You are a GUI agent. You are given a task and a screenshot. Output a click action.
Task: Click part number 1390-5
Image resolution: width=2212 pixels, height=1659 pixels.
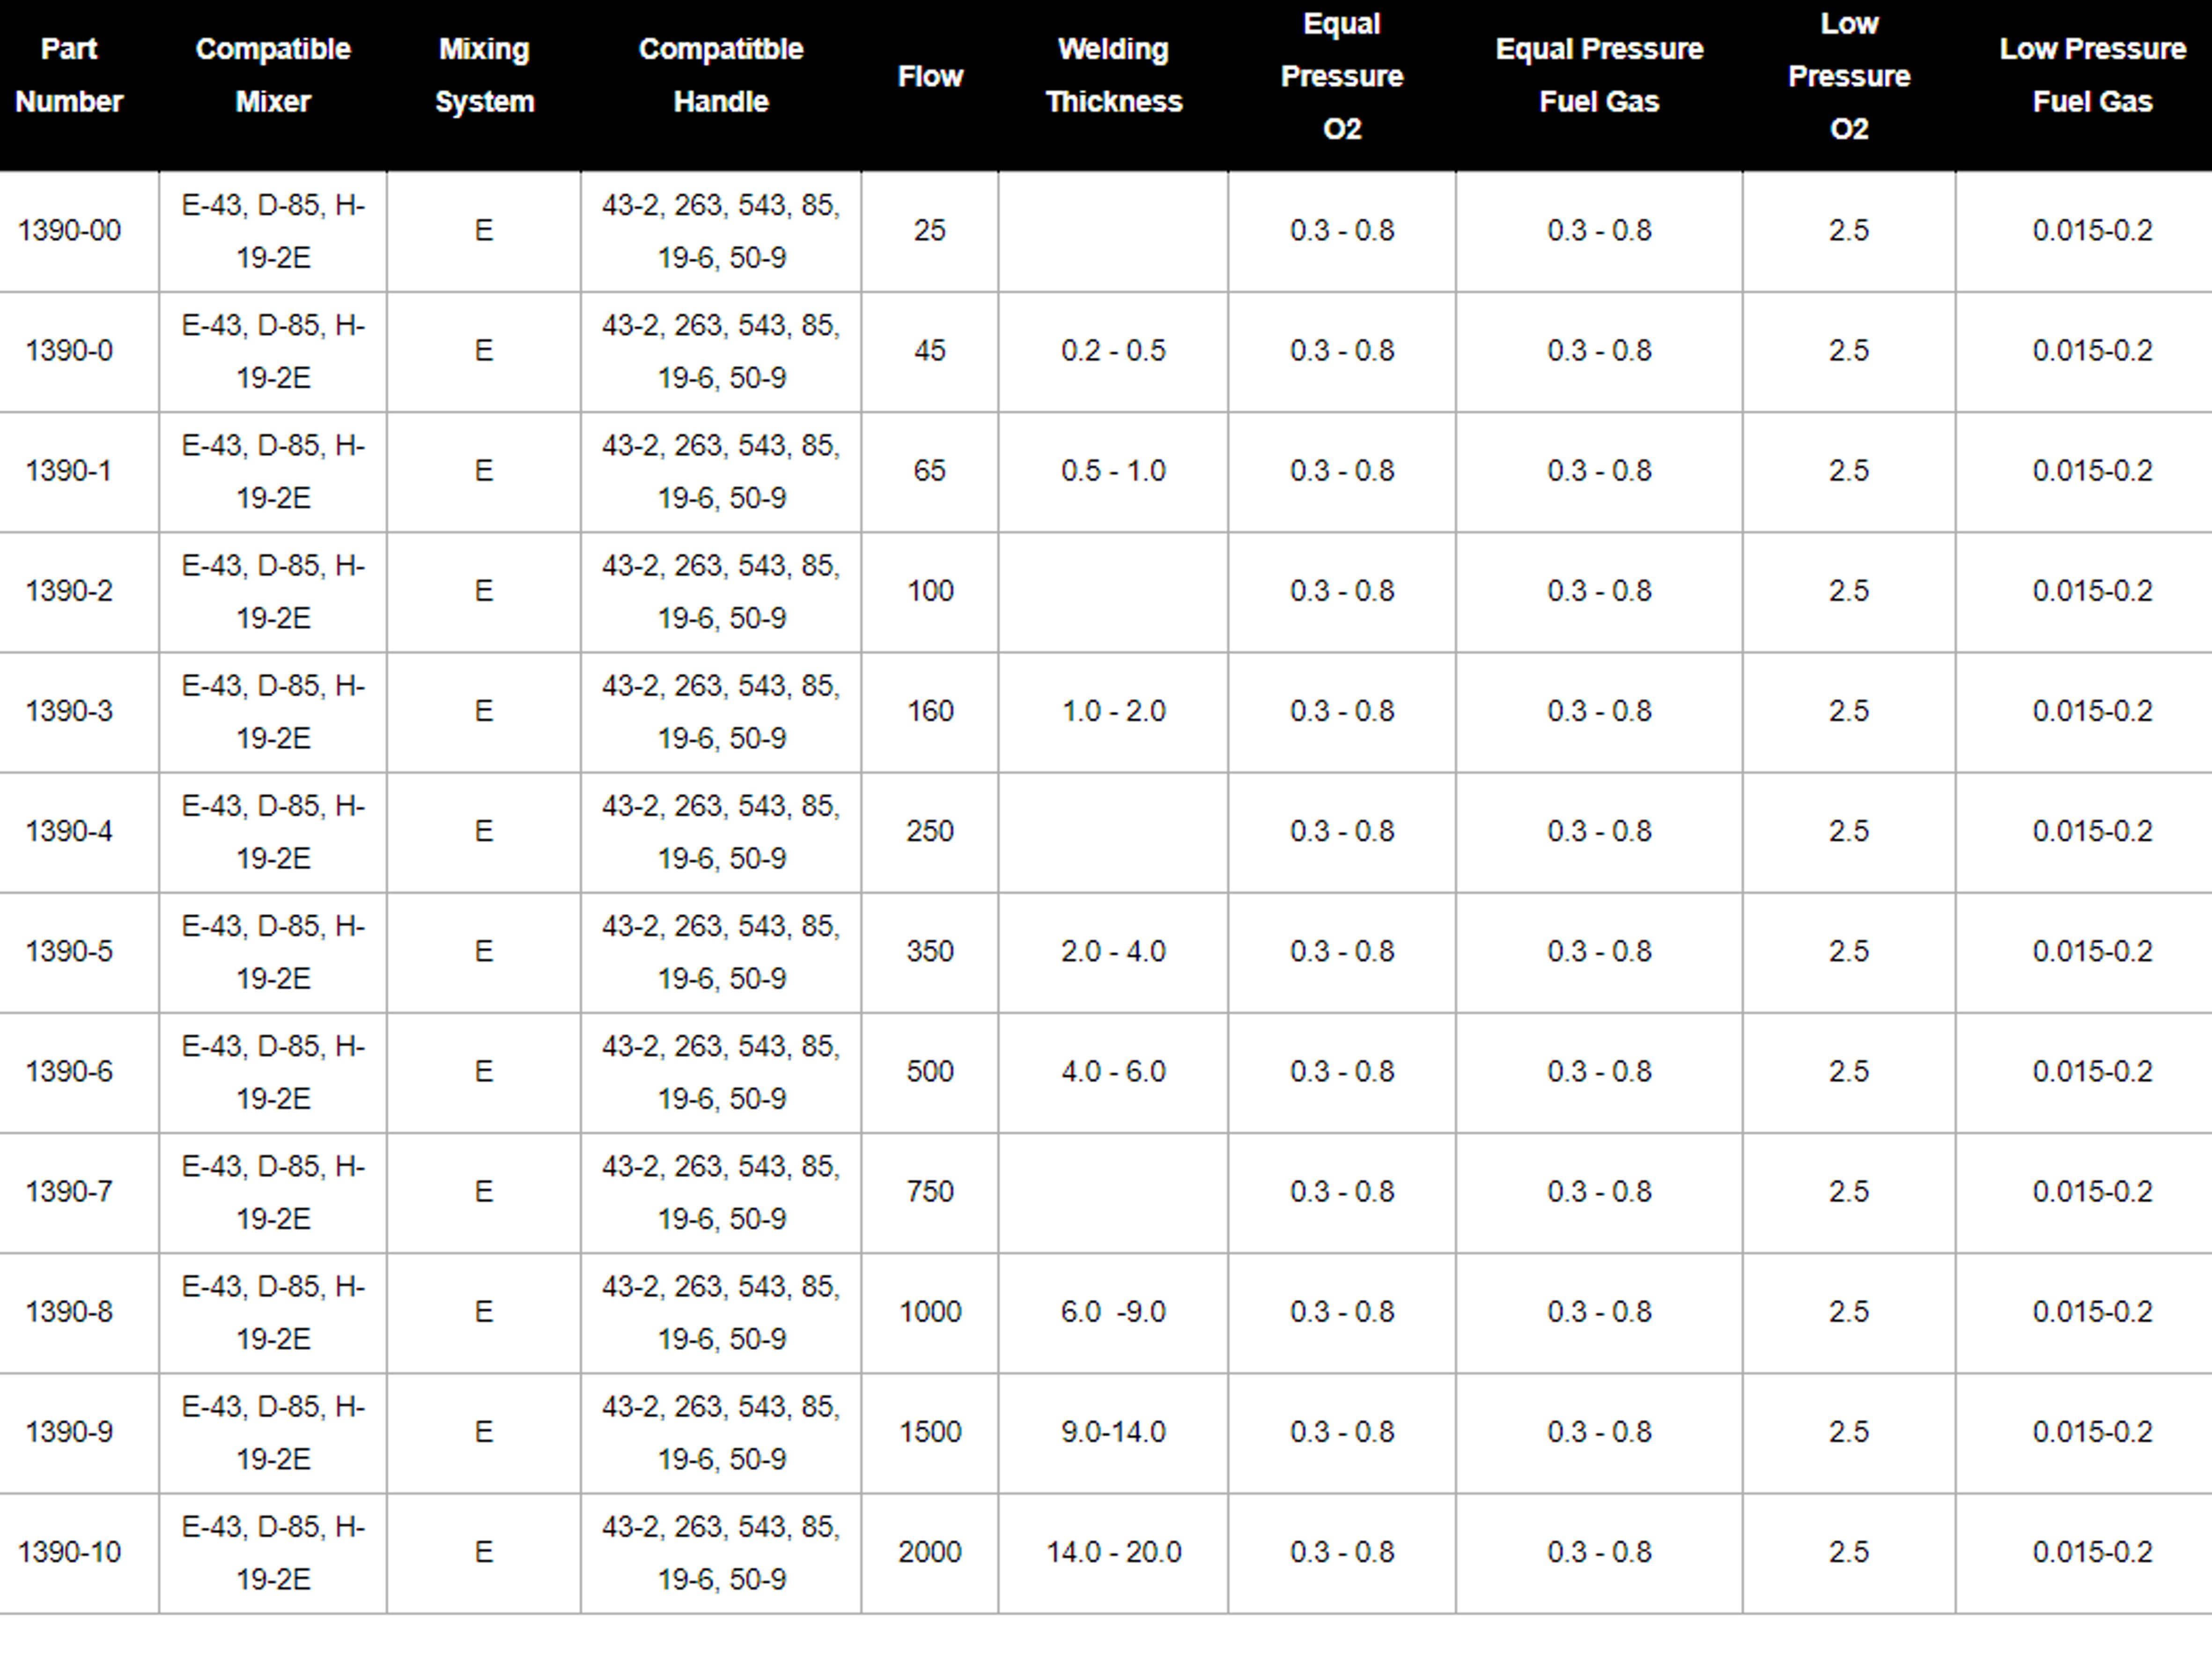[69, 951]
